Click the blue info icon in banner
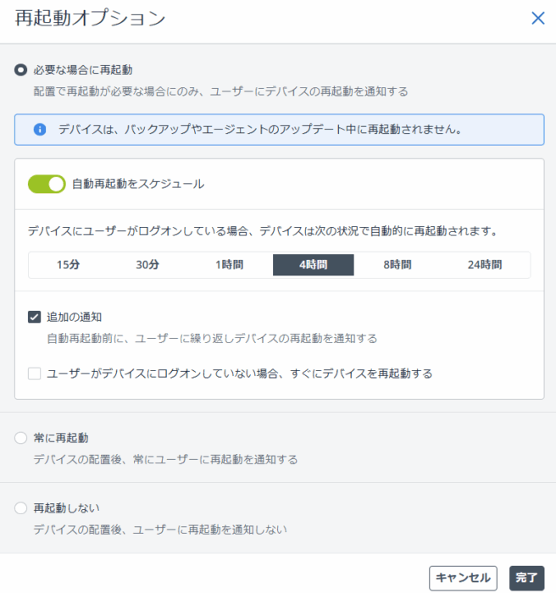 point(39,130)
